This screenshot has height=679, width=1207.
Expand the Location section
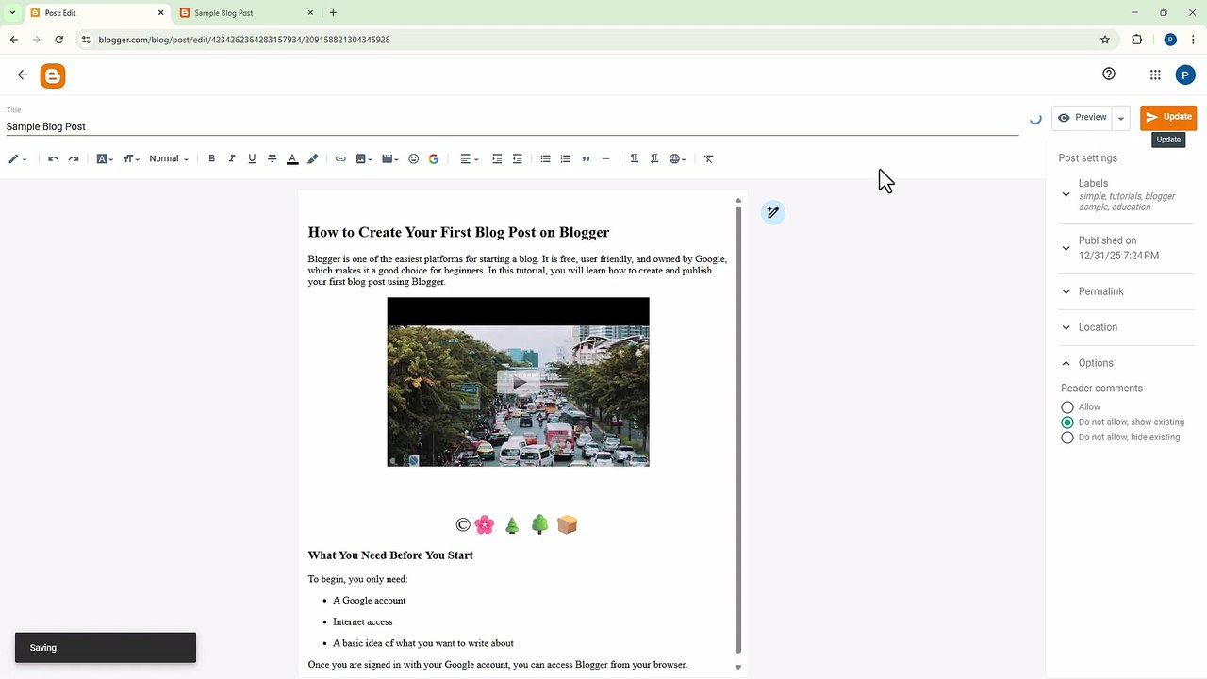[1126, 327]
